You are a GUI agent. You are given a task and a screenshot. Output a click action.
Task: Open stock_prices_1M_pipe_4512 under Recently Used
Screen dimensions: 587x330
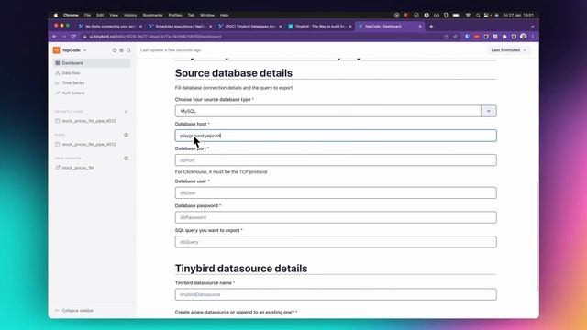click(x=88, y=121)
